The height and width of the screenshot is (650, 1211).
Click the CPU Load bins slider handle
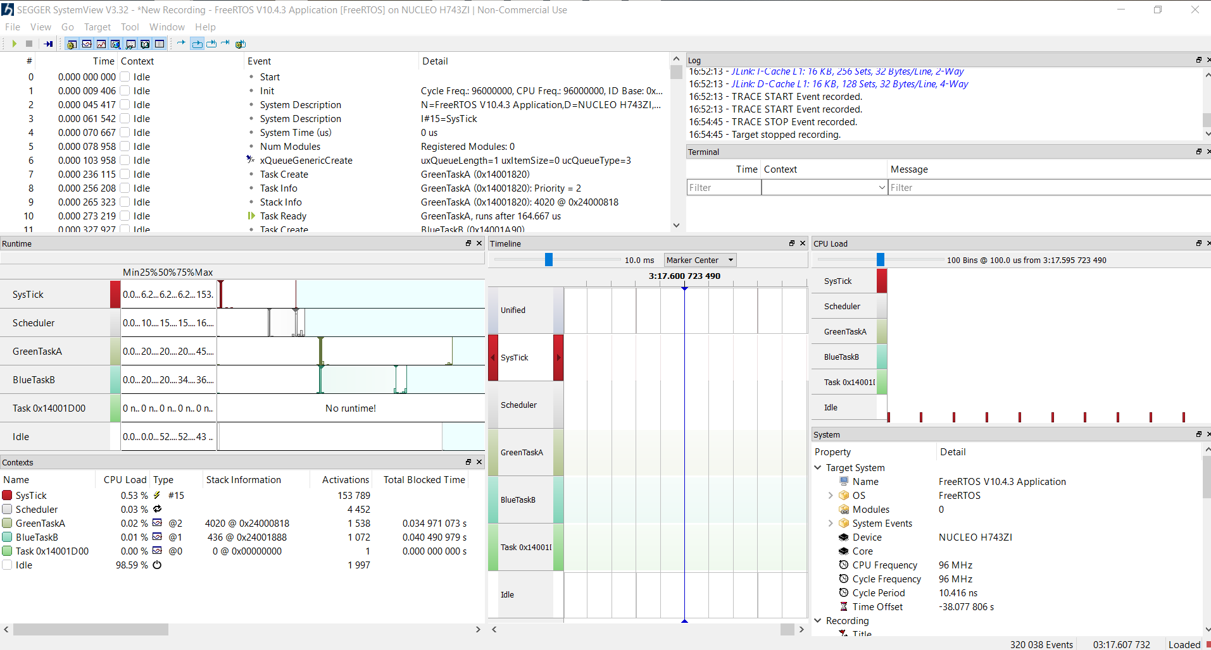point(881,260)
